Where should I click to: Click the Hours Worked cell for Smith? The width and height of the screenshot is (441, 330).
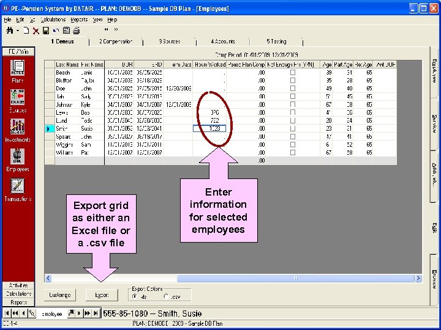pos(209,129)
